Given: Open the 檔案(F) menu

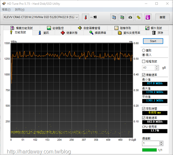Looking at the screenshot, I should (x=6, y=10).
